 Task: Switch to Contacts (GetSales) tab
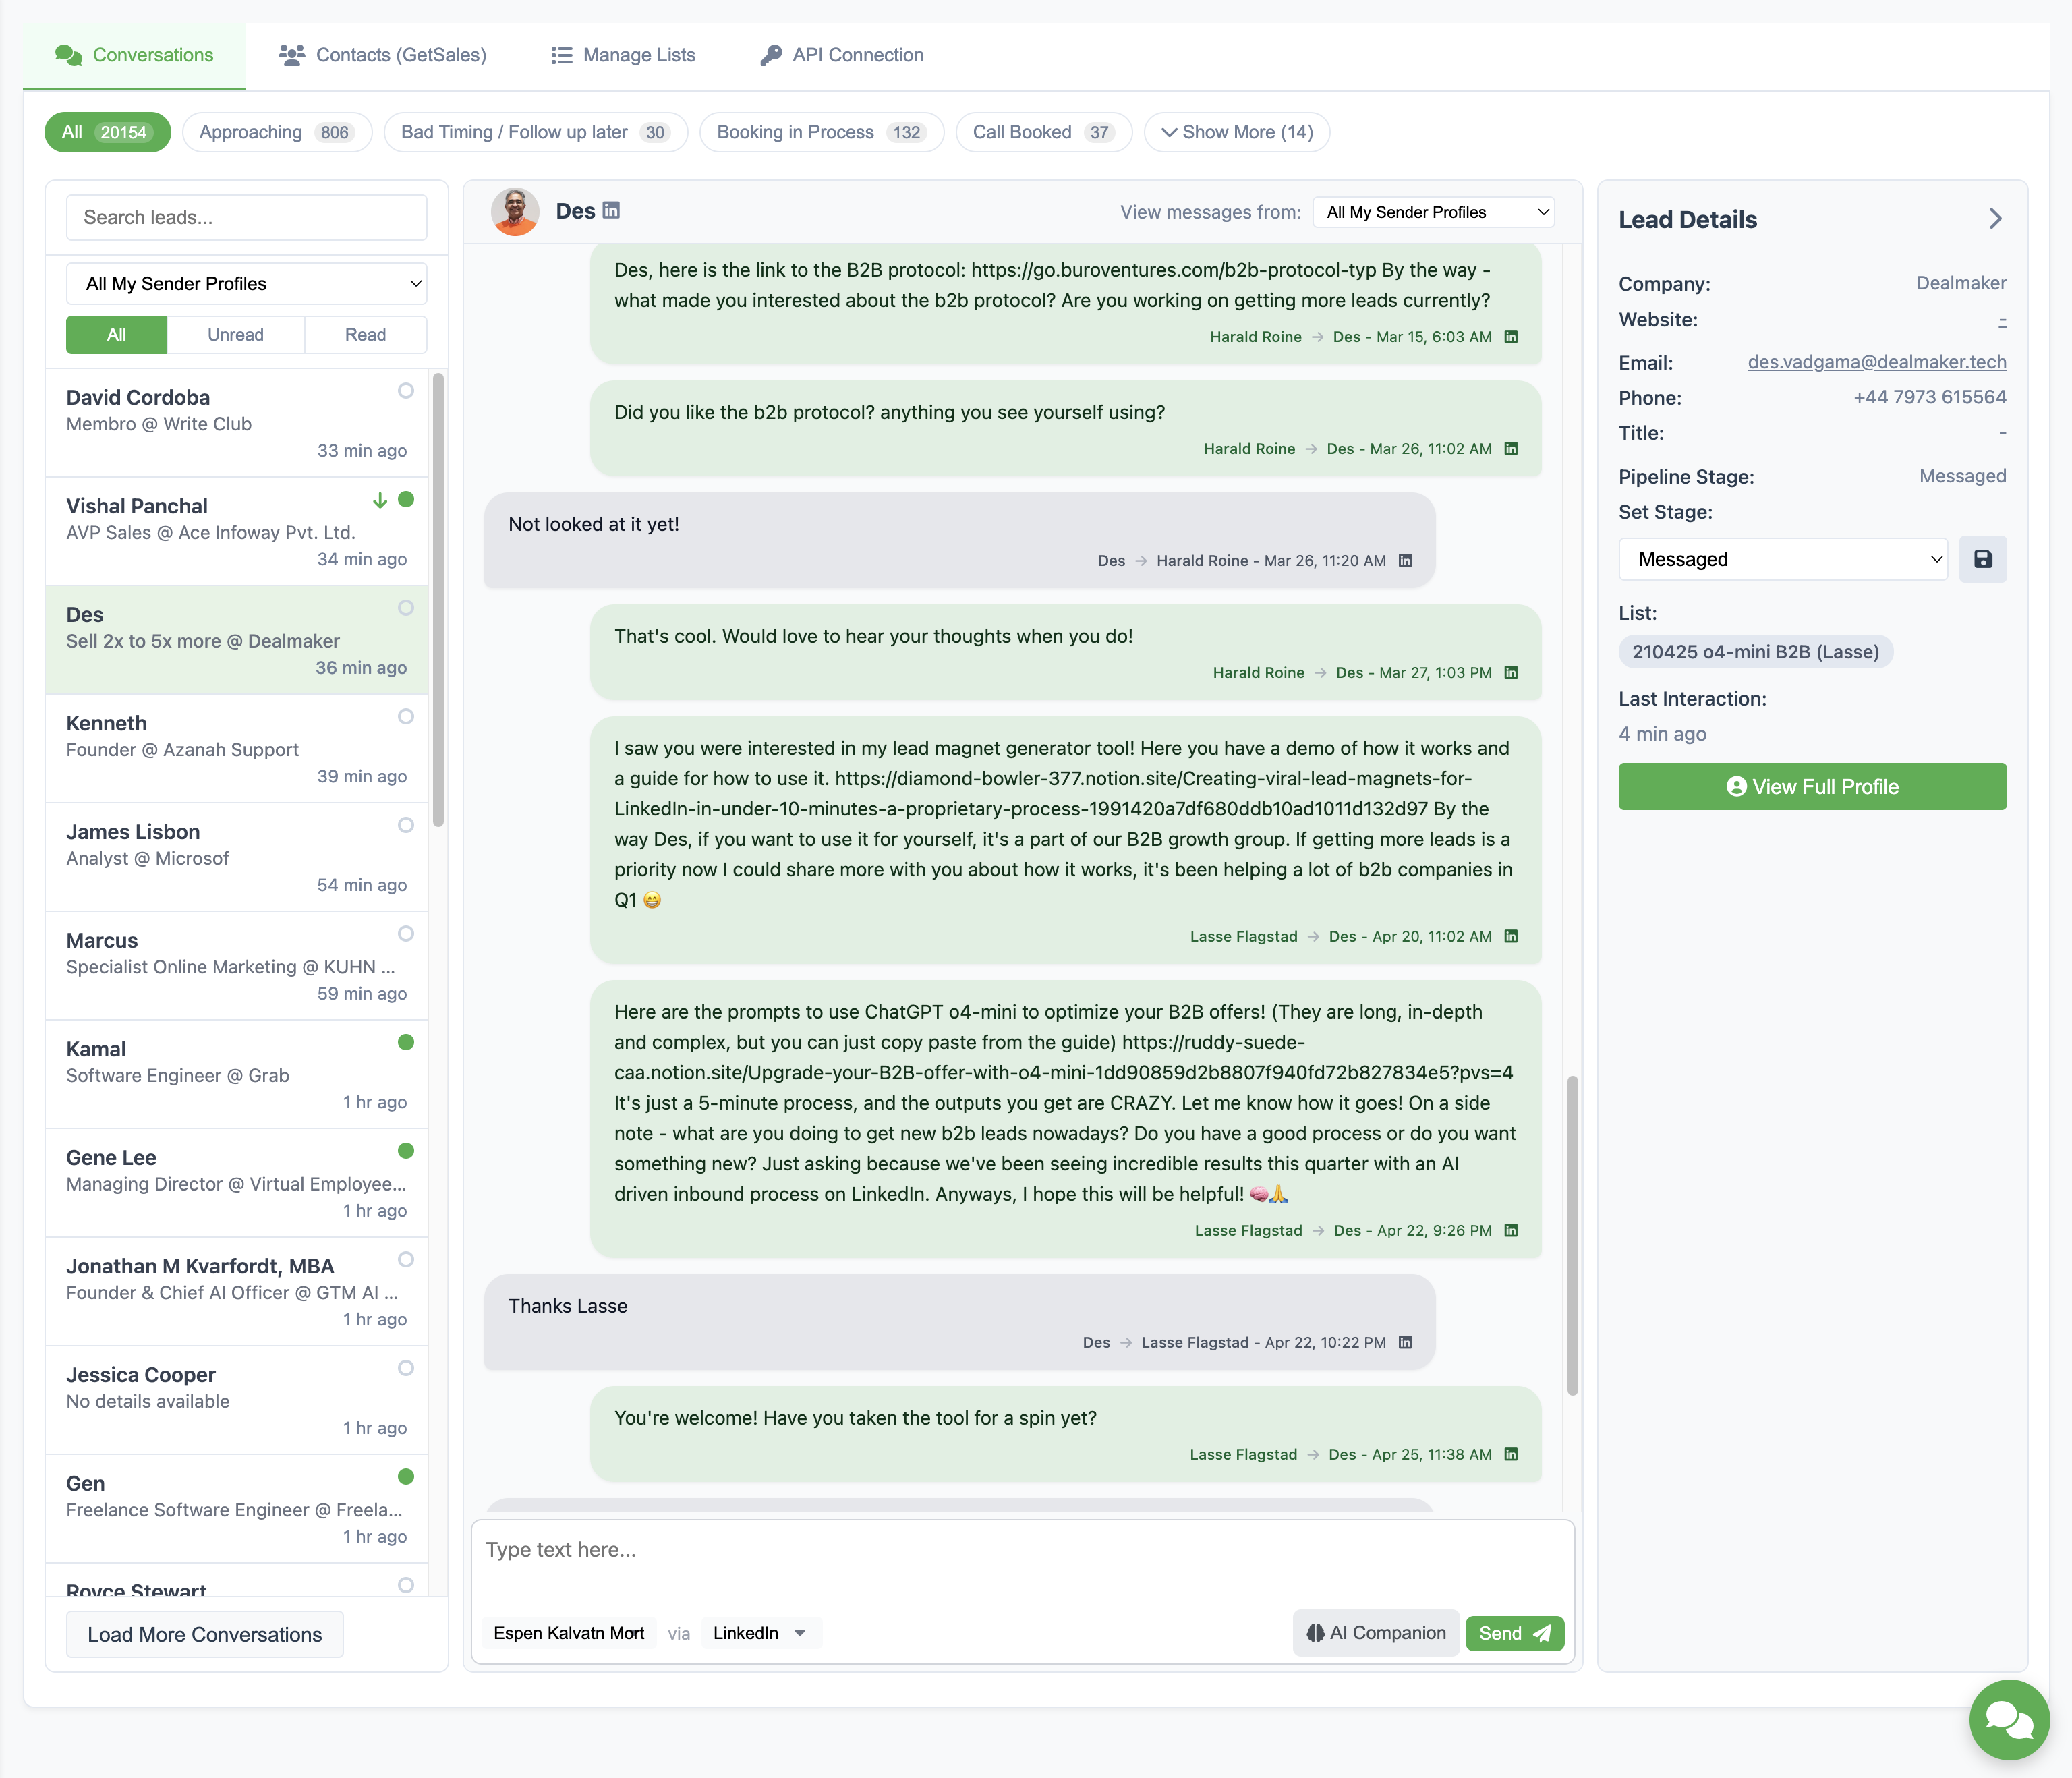tap(382, 55)
